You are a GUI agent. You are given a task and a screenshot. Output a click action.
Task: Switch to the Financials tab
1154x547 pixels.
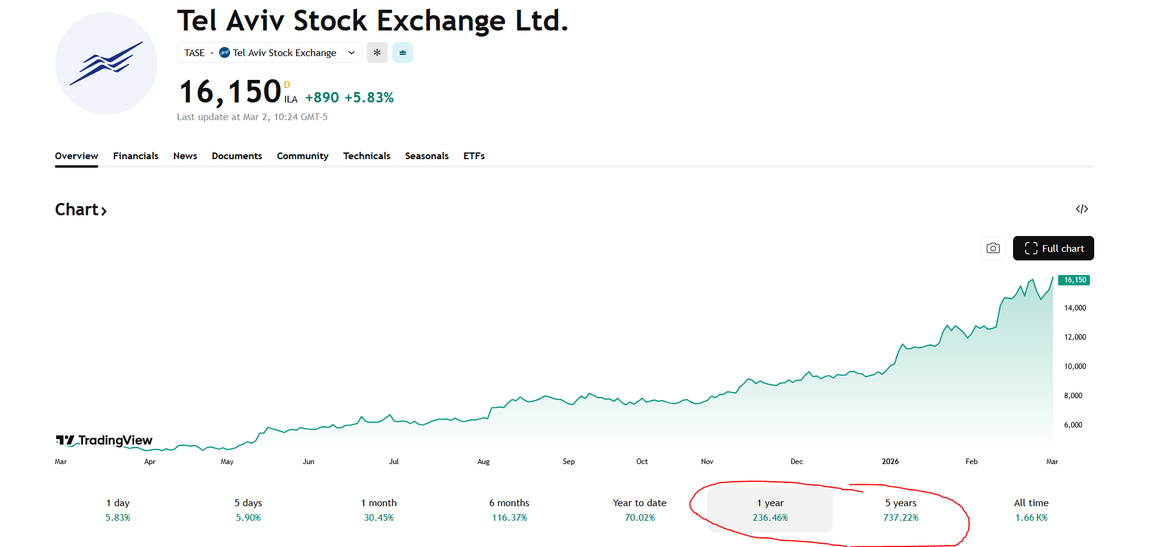point(135,156)
